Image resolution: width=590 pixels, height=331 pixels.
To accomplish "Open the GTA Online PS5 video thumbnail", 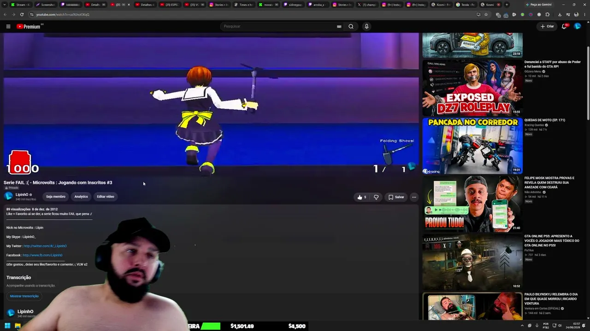I will pyautogui.click(x=472, y=262).
